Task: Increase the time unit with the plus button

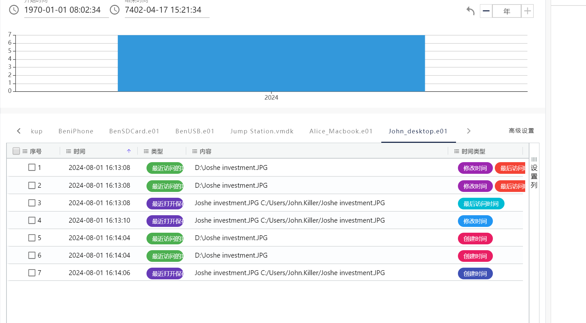Action: (527, 11)
